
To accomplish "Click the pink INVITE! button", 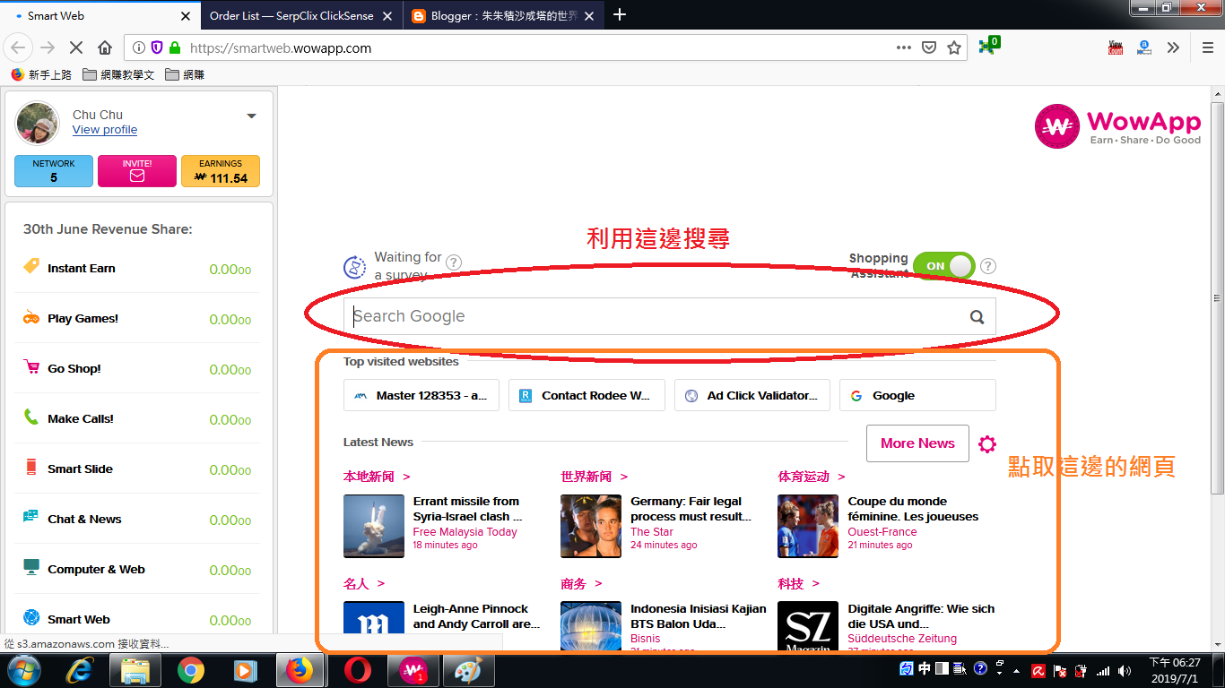I will coord(137,171).
